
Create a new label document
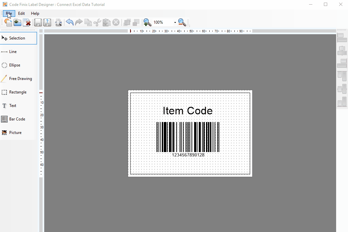[x=8, y=22]
